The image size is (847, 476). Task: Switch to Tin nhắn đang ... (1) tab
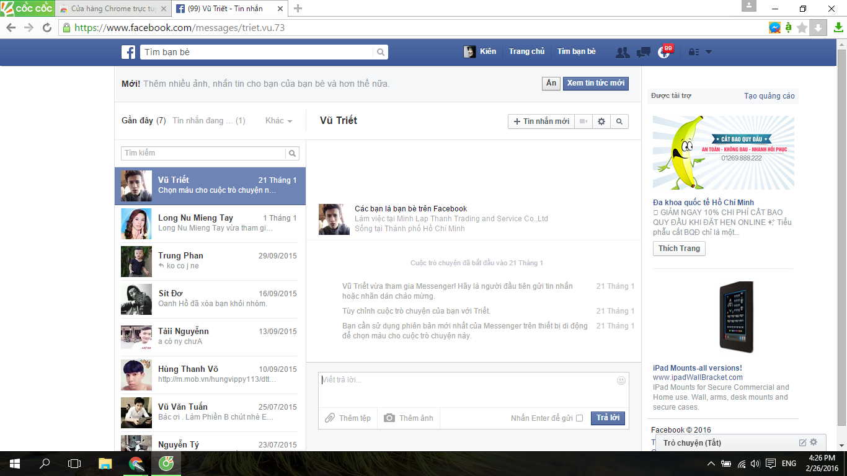point(209,121)
